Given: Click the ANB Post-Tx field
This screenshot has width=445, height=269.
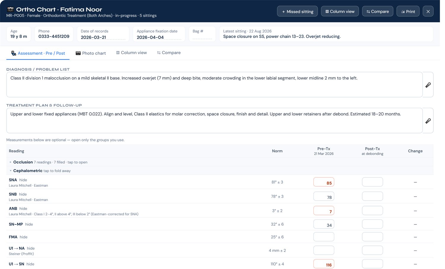Looking at the screenshot, I should (x=372, y=211).
